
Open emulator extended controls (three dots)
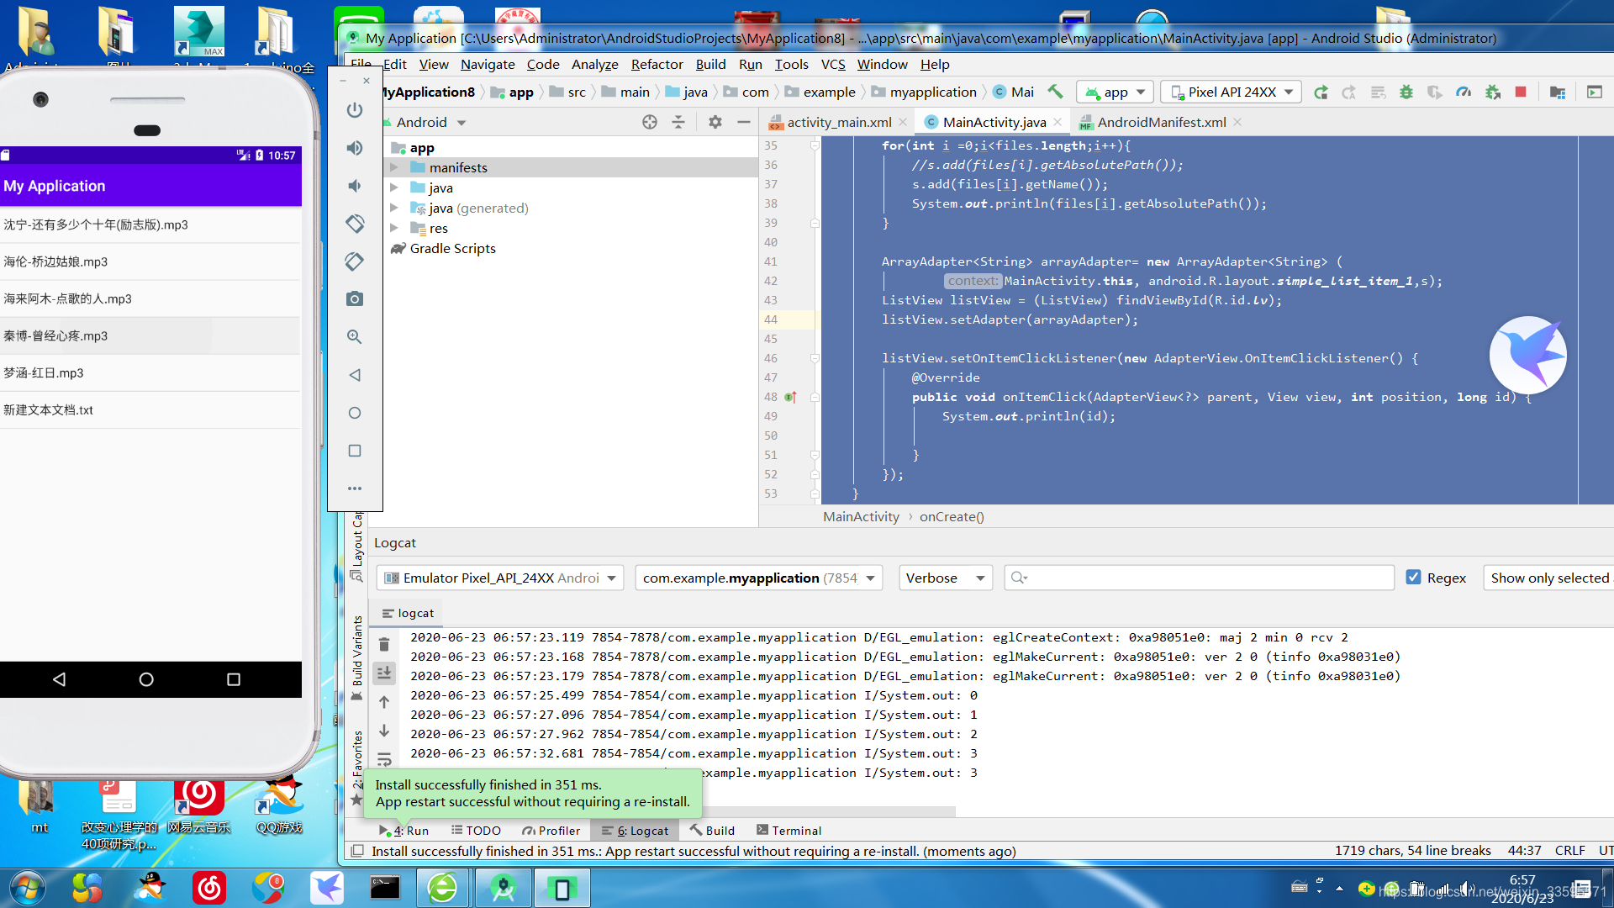355,488
